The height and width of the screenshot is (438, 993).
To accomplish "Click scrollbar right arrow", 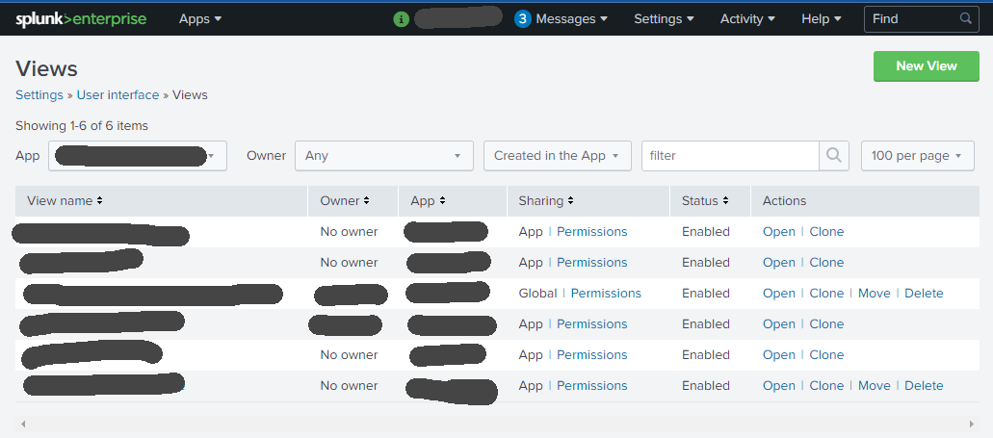I will point(971,425).
